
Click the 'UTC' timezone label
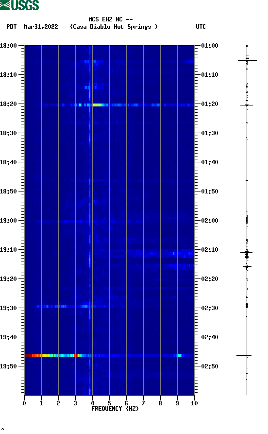201,27
